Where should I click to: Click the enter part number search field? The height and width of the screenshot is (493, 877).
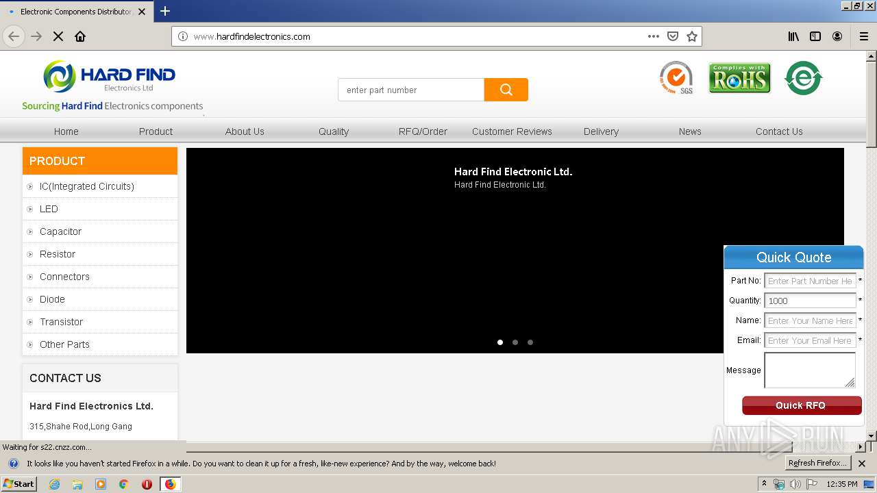tap(411, 90)
